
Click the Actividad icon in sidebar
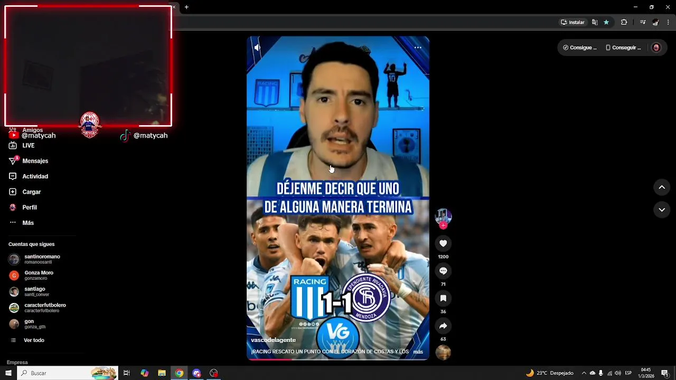click(13, 176)
